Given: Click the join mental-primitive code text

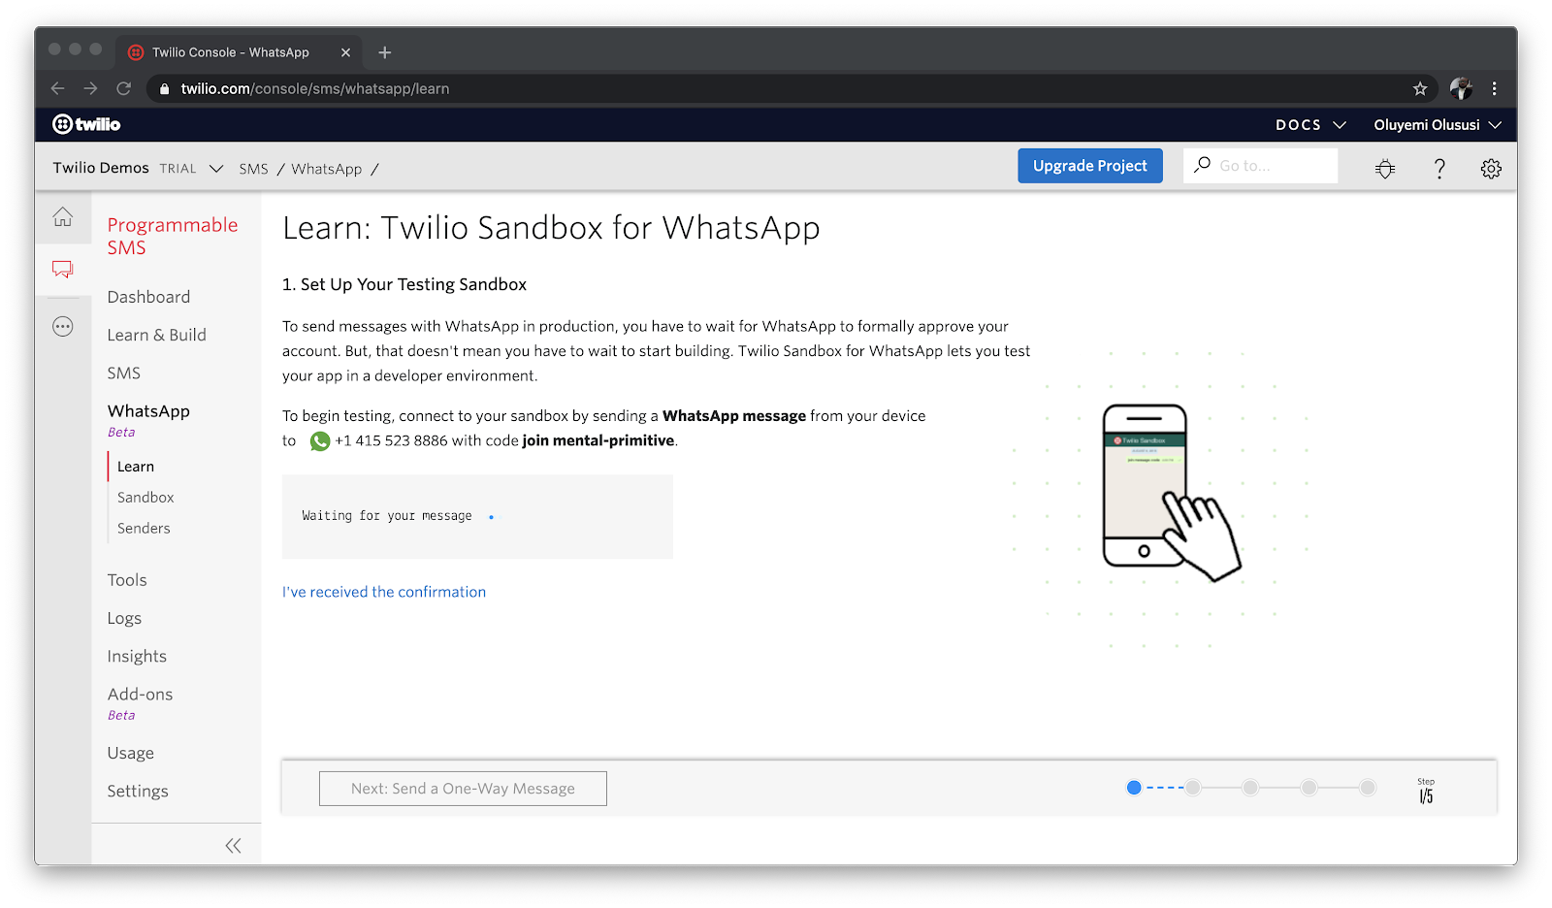Looking at the screenshot, I should pos(598,440).
